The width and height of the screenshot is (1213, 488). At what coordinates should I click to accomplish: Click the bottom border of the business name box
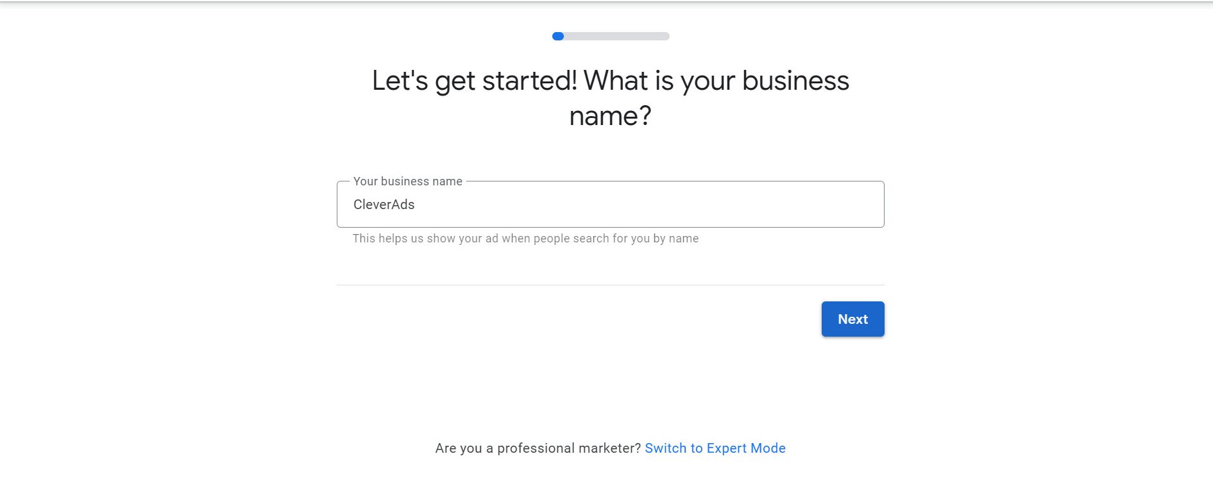[x=609, y=227]
